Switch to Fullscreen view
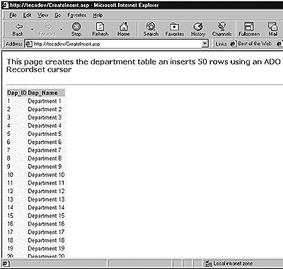 pos(249,30)
